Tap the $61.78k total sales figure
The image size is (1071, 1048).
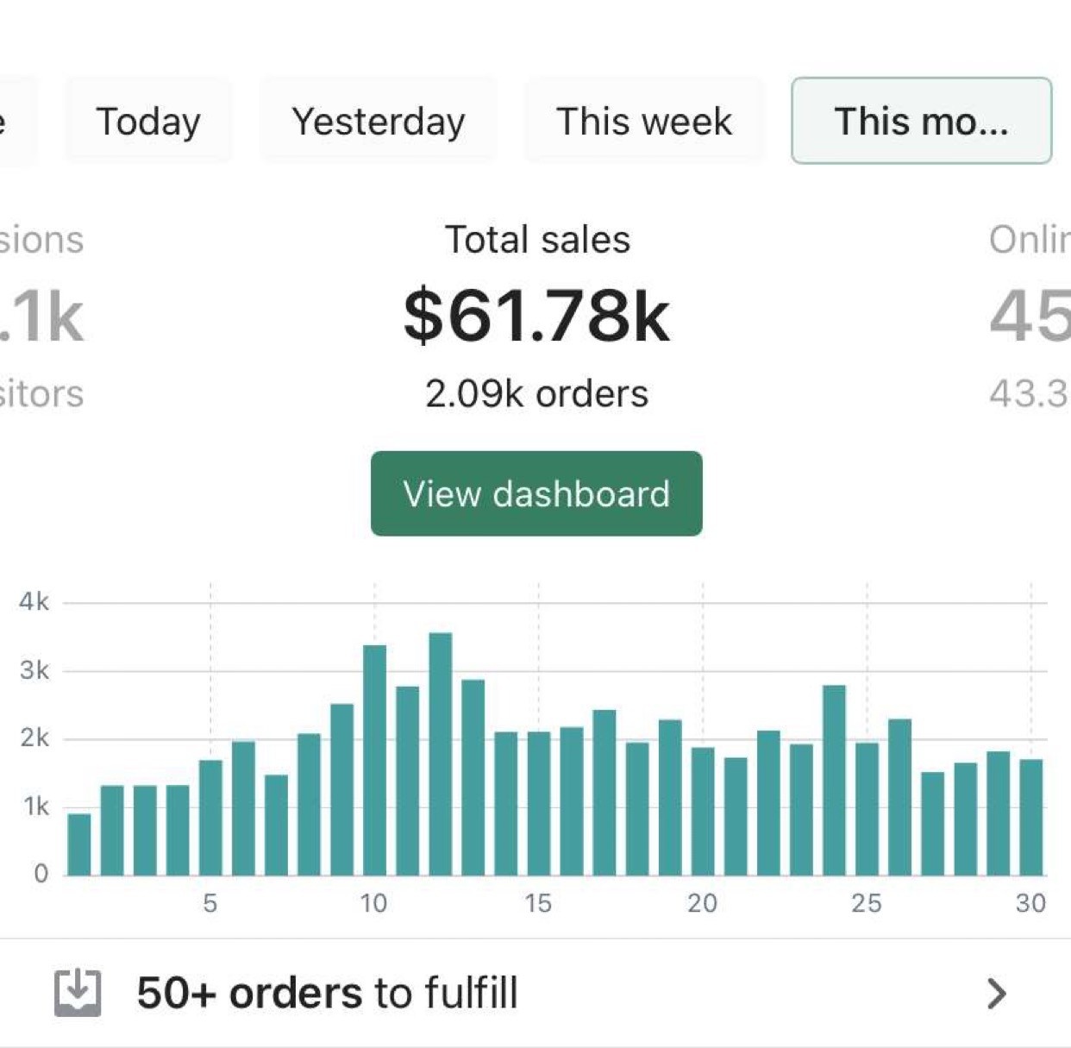tap(536, 317)
